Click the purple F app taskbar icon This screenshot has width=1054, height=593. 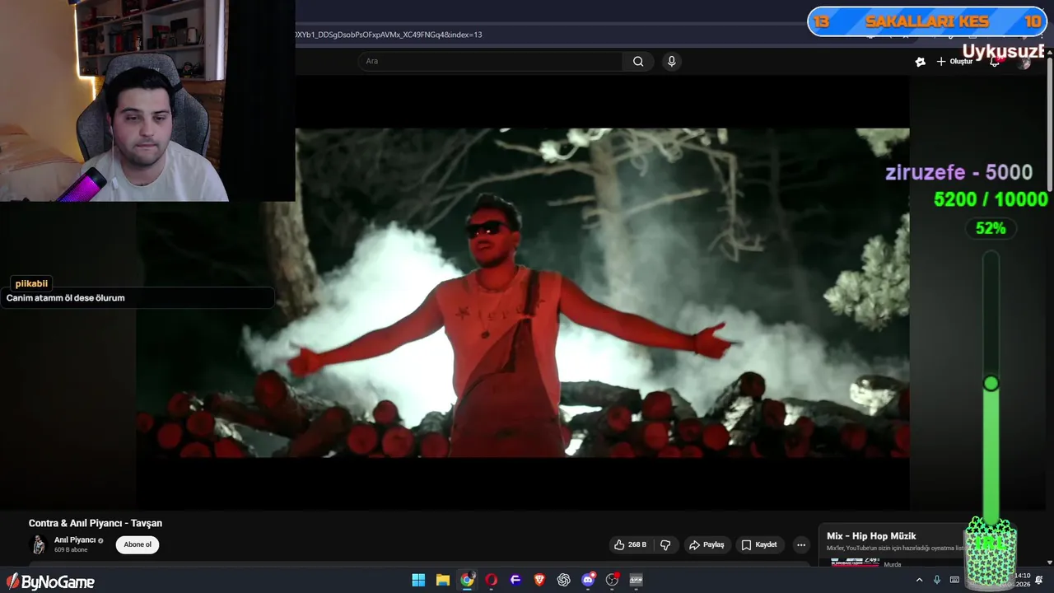[x=515, y=580]
